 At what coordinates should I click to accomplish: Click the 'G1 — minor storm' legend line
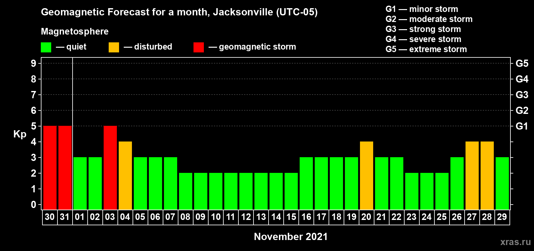[x=422, y=9]
